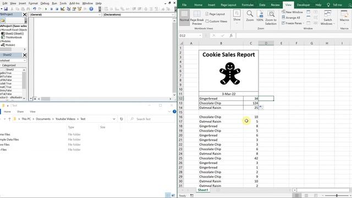This screenshot has width=352, height=198.
Task: Click cell containing 3-Mar-22
Action: [x=229, y=94]
